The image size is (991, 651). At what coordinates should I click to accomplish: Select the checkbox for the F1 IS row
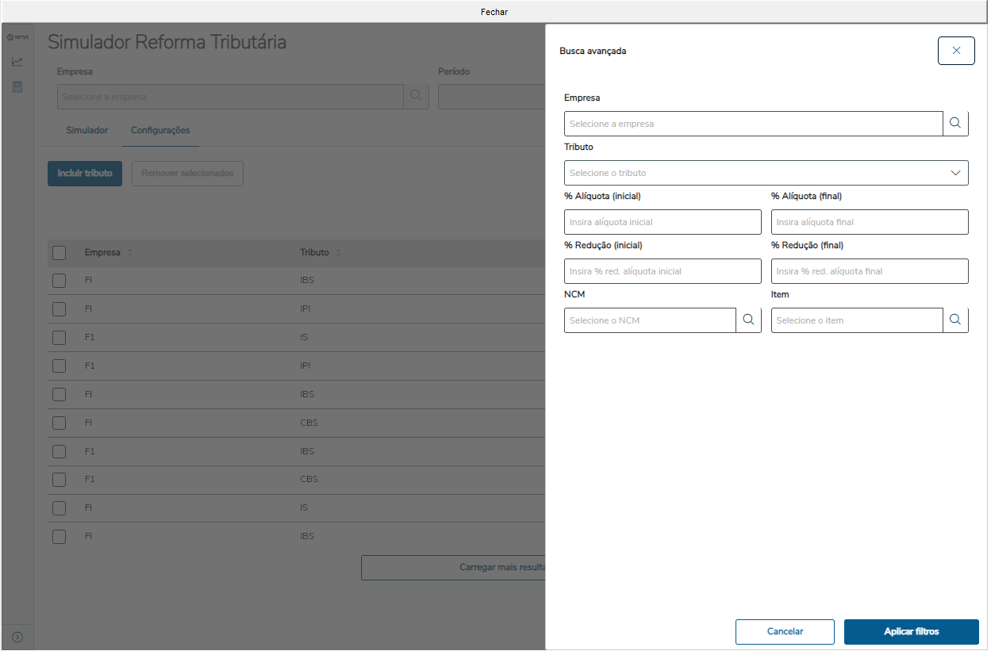pyautogui.click(x=60, y=338)
